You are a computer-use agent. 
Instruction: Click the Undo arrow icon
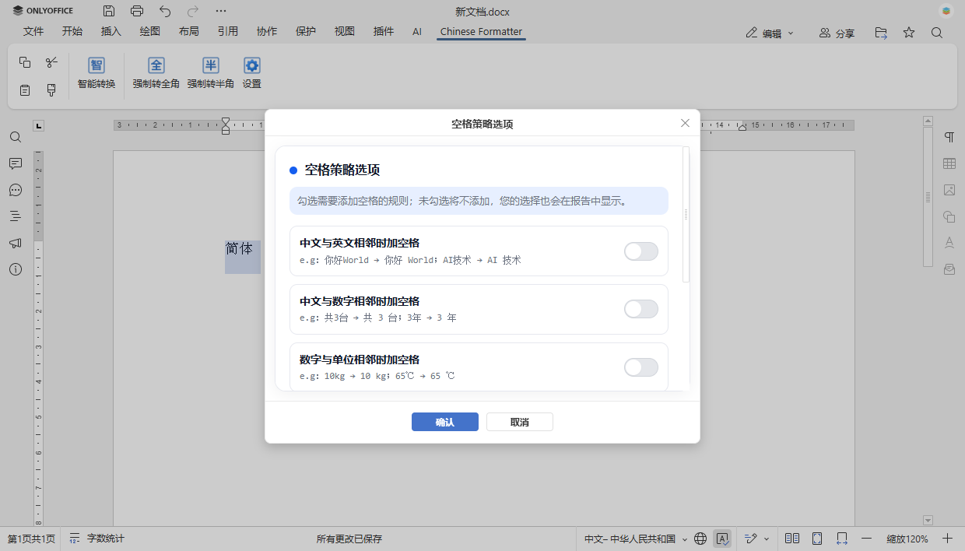click(165, 11)
